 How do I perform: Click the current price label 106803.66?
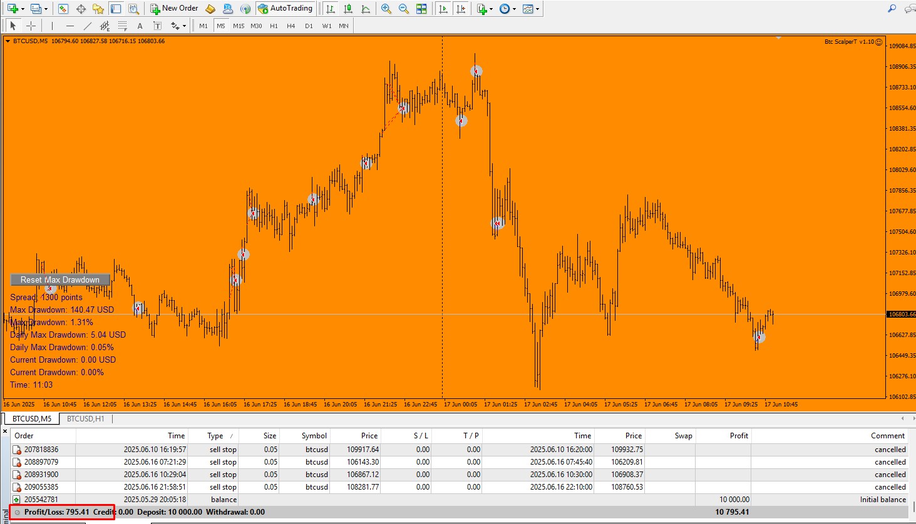[x=901, y=314]
